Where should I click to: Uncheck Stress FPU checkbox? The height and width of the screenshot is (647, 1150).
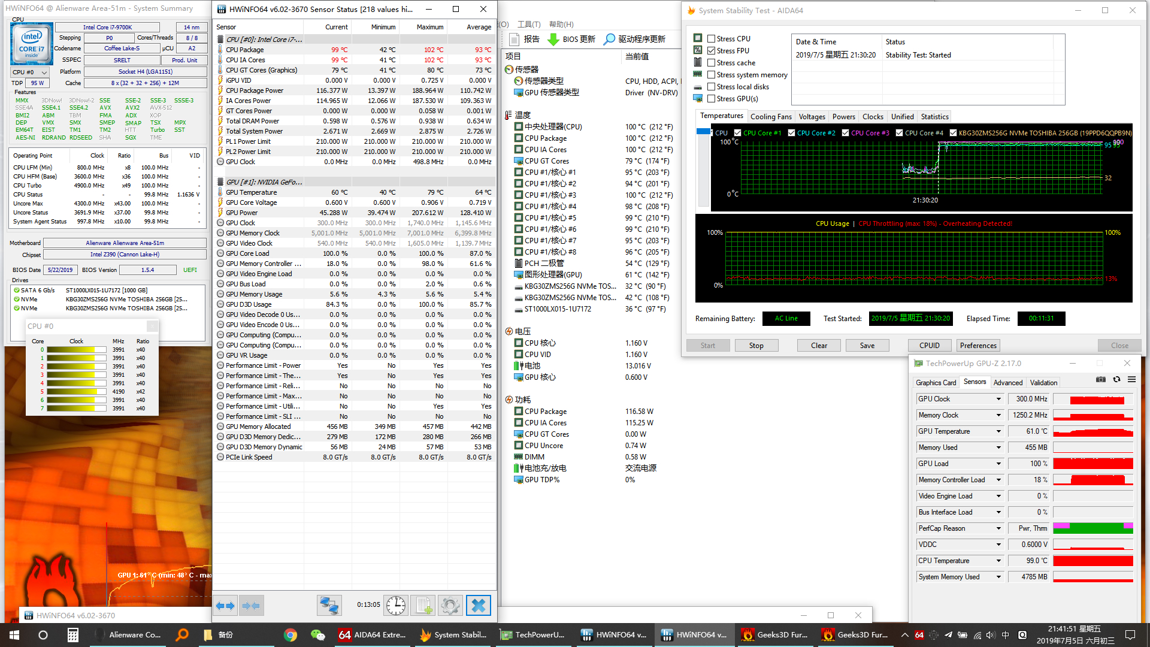pos(712,50)
